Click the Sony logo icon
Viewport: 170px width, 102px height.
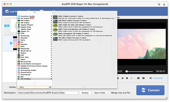[19, 40]
